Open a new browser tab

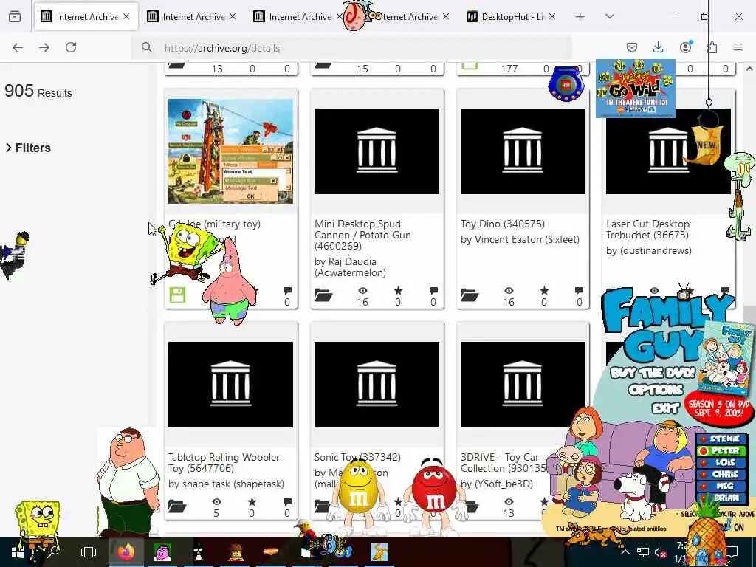[580, 17]
